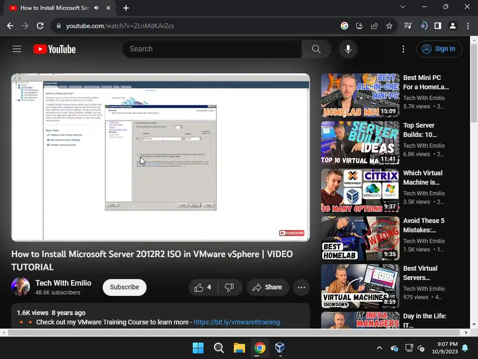Image resolution: width=478 pixels, height=359 pixels.
Task: Open a new tab
Action: (126, 8)
